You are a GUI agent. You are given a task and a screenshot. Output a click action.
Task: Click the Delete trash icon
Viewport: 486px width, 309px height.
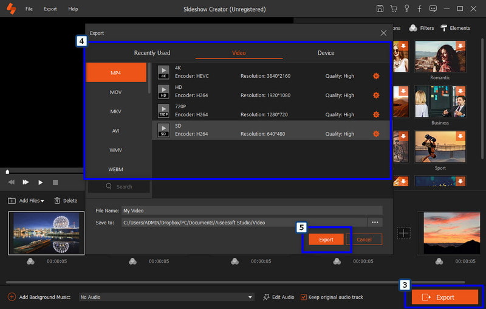tap(57, 201)
